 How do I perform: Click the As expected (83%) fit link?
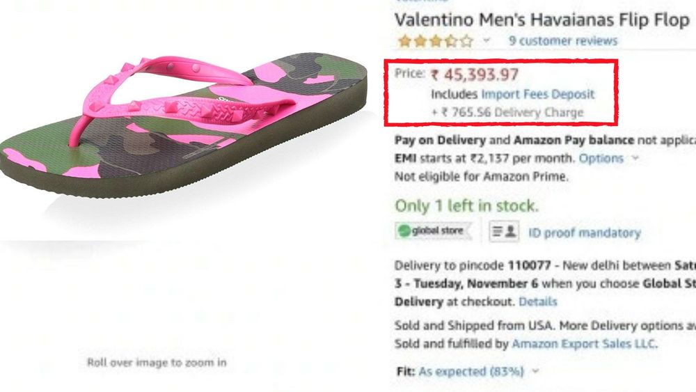point(471,371)
